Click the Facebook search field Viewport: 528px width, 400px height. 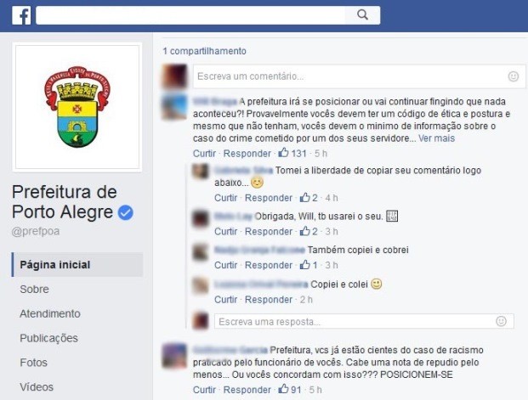click(x=190, y=15)
